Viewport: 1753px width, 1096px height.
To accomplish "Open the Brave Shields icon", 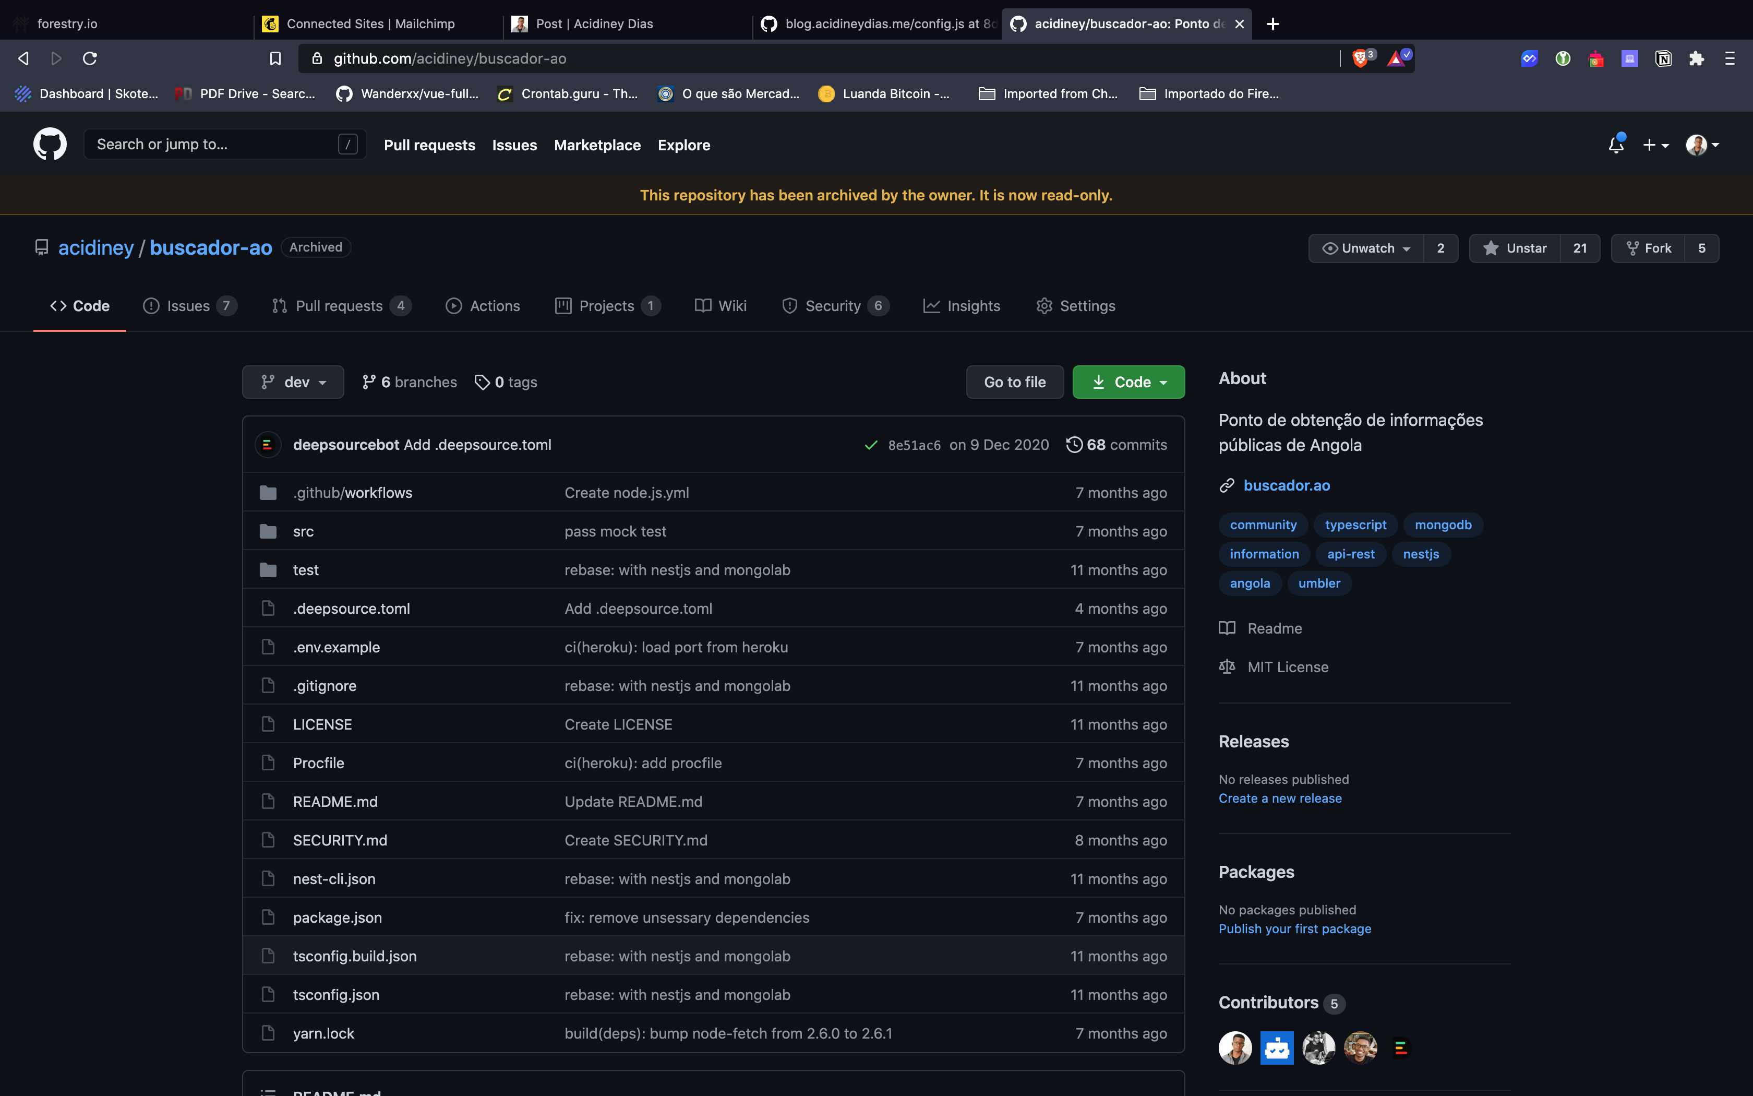I will (x=1360, y=58).
